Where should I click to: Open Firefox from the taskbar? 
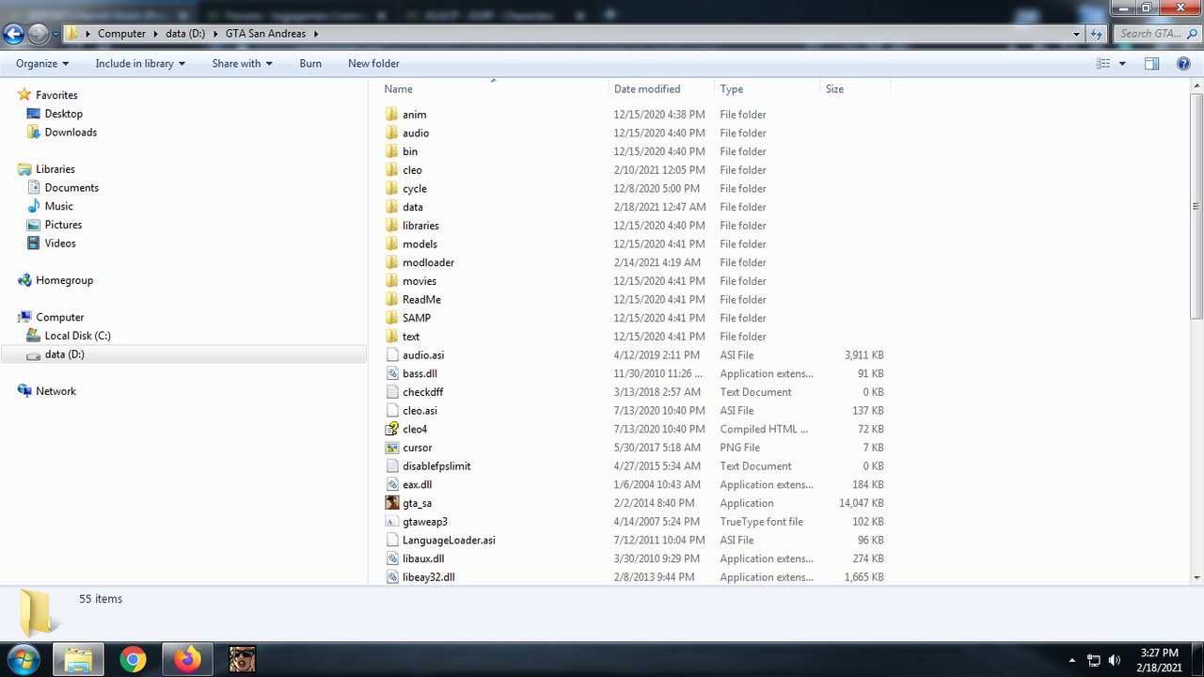click(188, 659)
